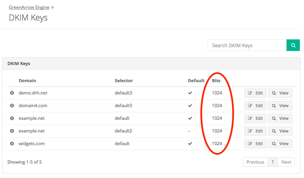
Task: View the example.net default selector key
Action: (x=280, y=118)
